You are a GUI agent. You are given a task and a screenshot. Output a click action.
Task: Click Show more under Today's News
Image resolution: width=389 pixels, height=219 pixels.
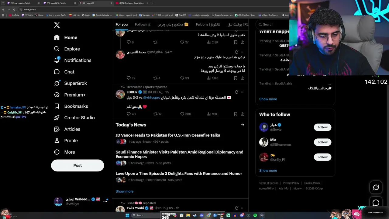124,191
